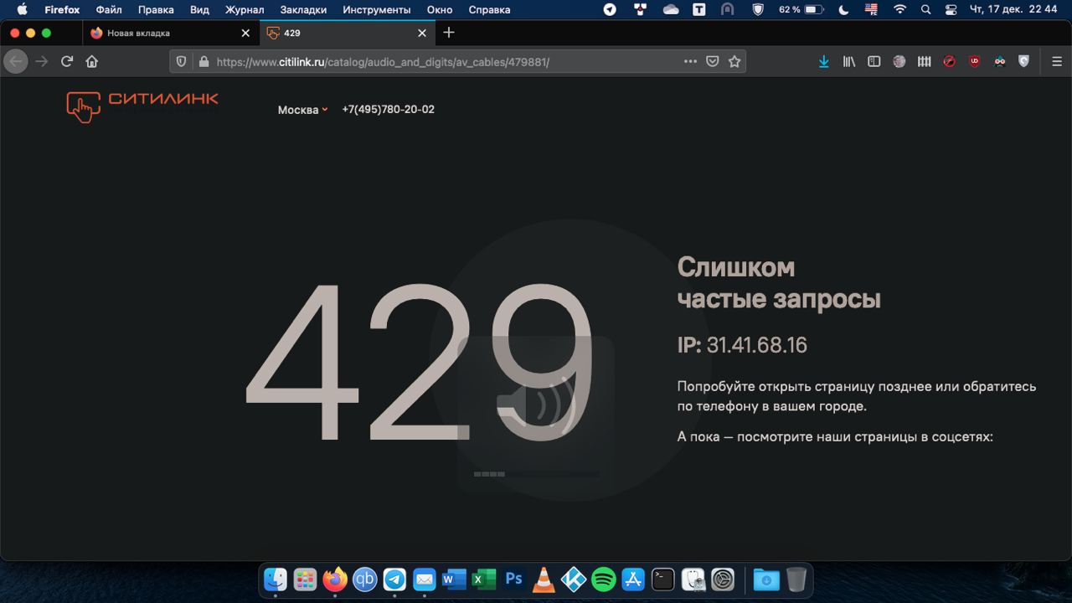Open Control Center in menu bar
Image resolution: width=1072 pixels, height=603 pixels.
coord(951,10)
